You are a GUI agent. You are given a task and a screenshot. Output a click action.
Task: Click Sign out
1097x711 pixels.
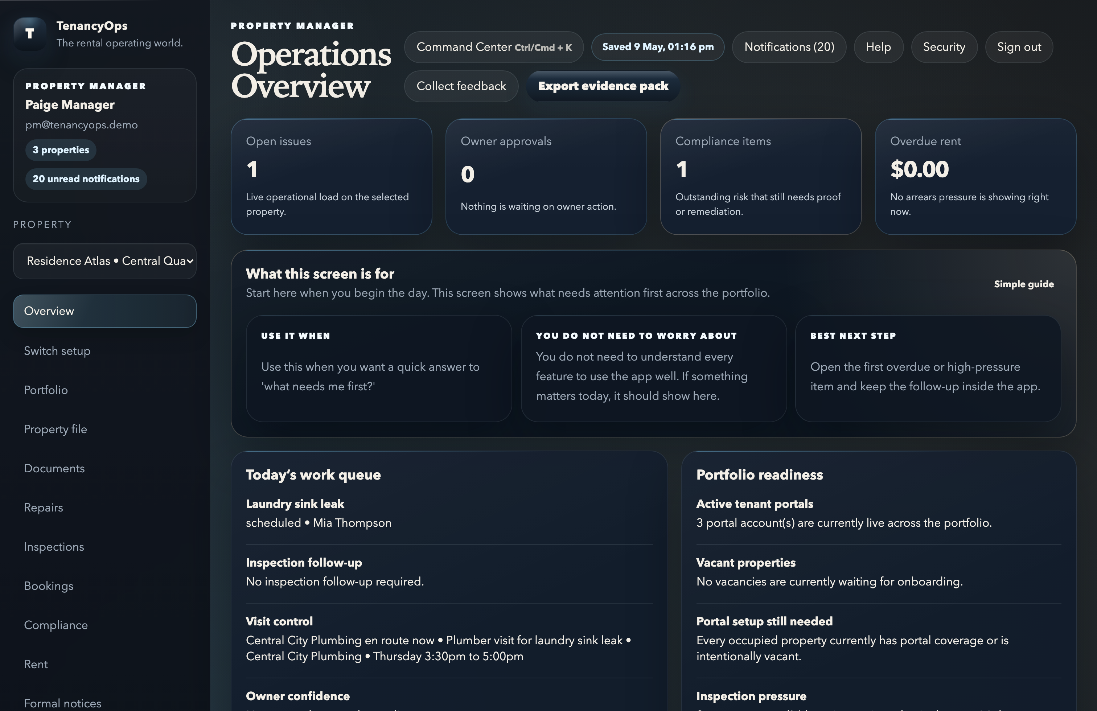click(x=1019, y=47)
